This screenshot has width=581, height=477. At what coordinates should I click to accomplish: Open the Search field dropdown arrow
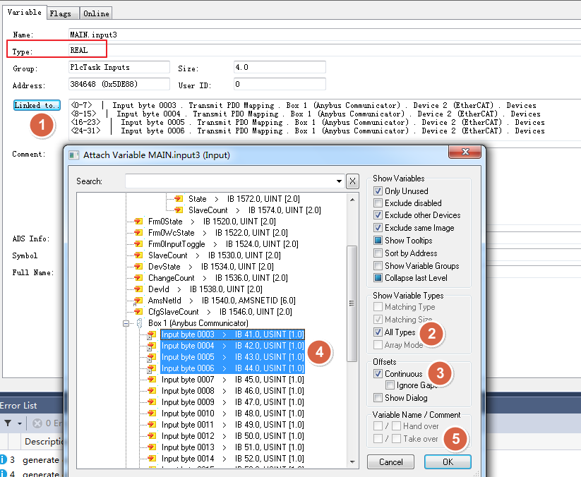339,181
